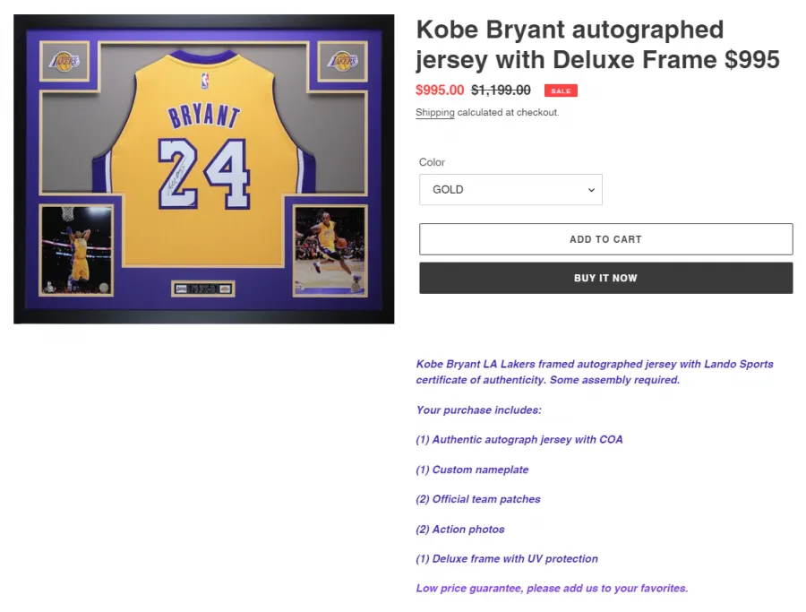Click the number 4 on the jersey
This screenshot has height=612, width=806.
click(x=227, y=173)
